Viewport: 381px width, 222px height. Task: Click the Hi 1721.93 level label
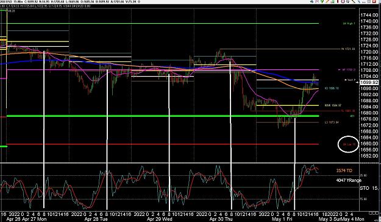click(x=348, y=49)
